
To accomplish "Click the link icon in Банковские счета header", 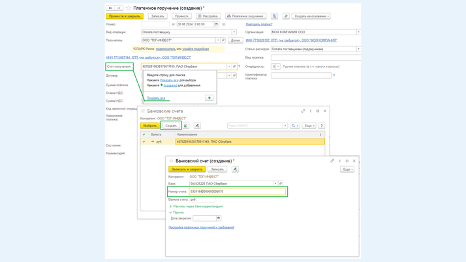I will pos(303,111).
